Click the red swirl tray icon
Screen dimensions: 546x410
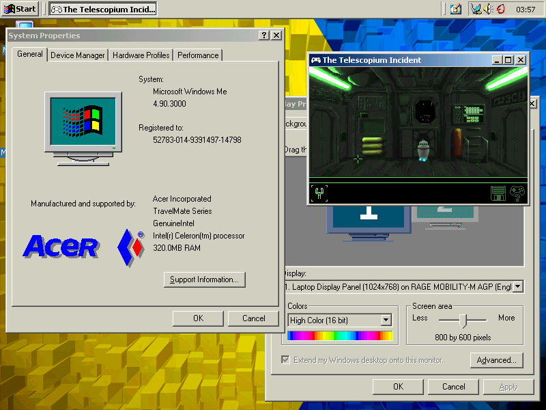click(x=501, y=9)
